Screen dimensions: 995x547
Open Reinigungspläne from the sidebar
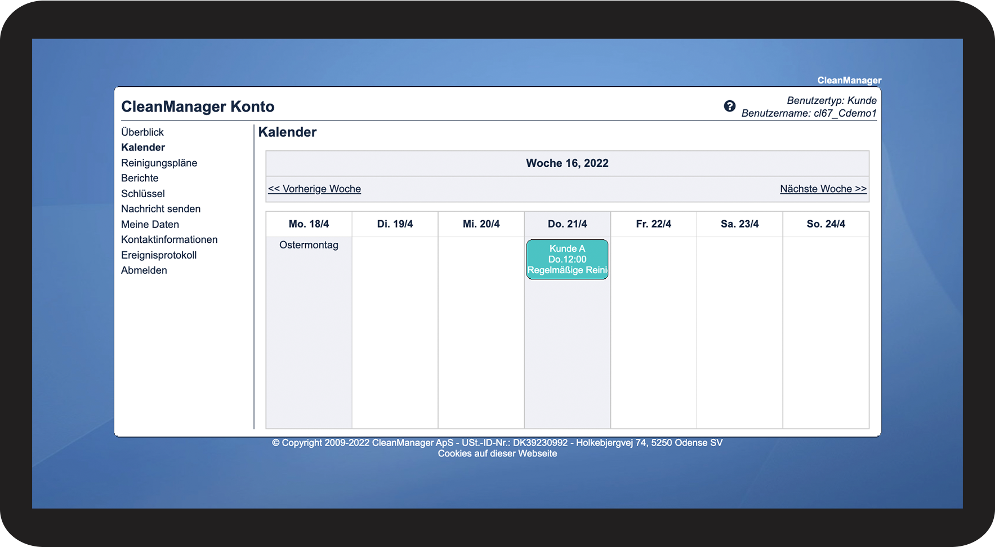(159, 163)
